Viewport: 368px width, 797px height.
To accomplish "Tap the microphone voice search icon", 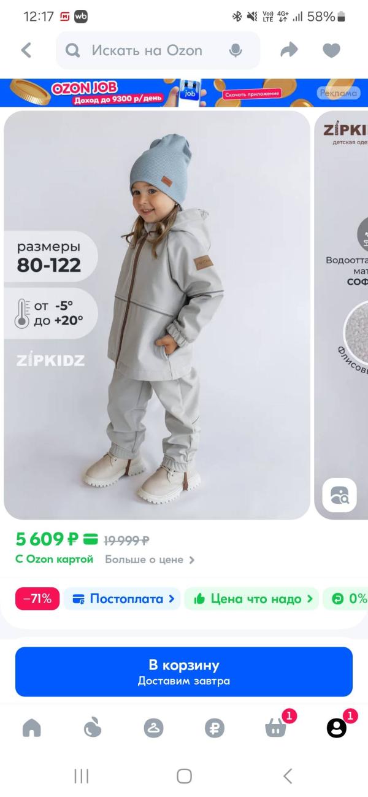I will [x=236, y=50].
